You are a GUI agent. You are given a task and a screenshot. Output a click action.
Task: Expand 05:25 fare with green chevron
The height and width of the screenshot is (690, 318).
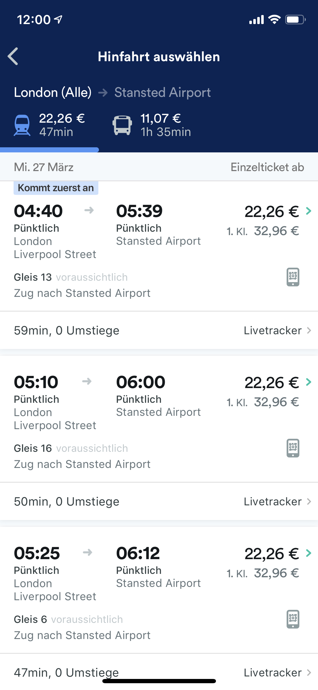(x=309, y=553)
